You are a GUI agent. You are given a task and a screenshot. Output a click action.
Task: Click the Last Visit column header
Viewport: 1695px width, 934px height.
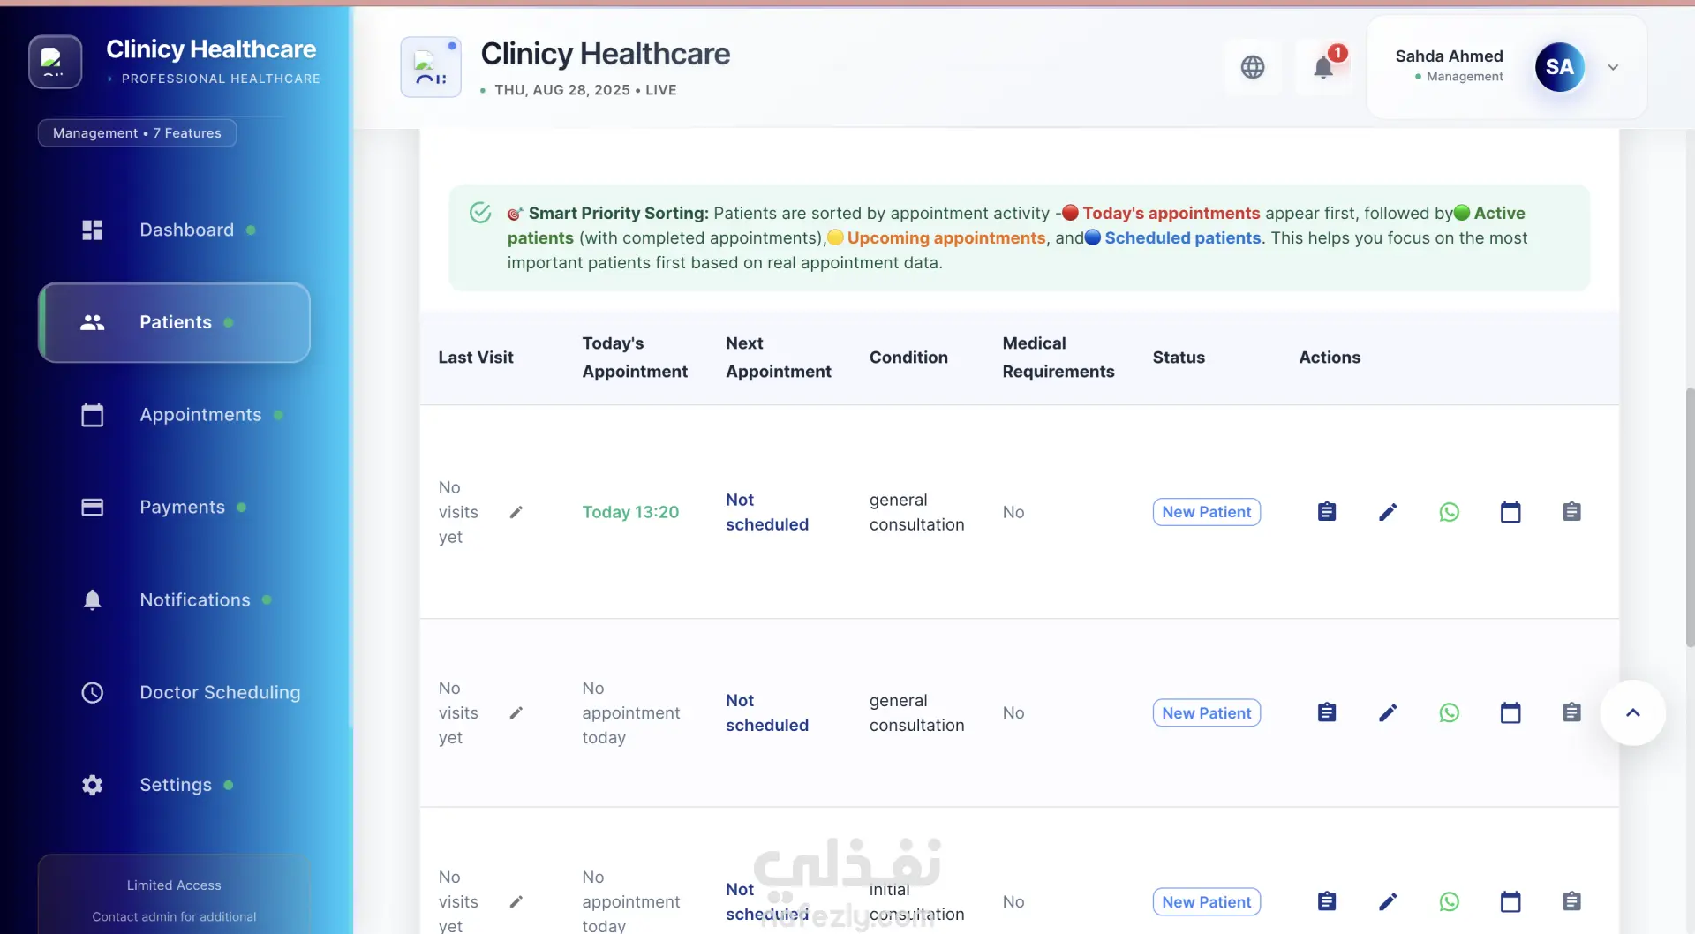pos(476,358)
